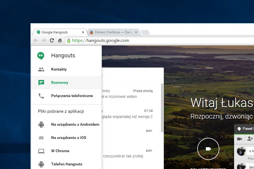The height and width of the screenshot is (169, 254).
Task: Open a new browser tab
Action: click(145, 32)
